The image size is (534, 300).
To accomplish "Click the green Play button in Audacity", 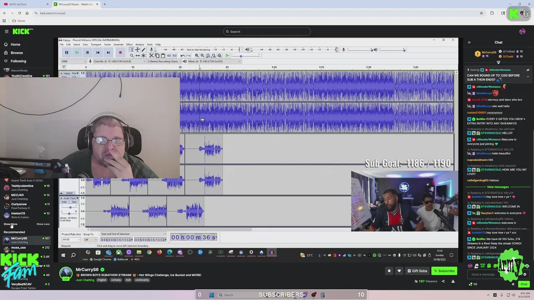I will (77, 52).
